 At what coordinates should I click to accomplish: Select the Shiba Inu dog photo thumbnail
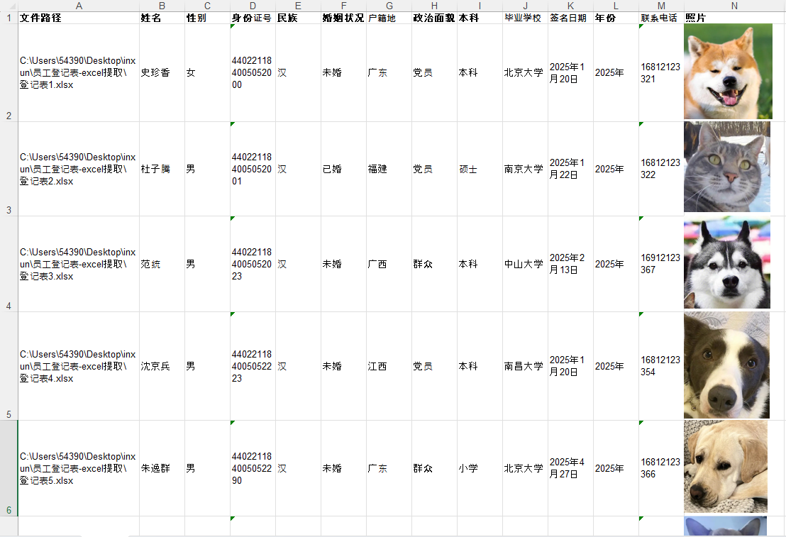(728, 71)
